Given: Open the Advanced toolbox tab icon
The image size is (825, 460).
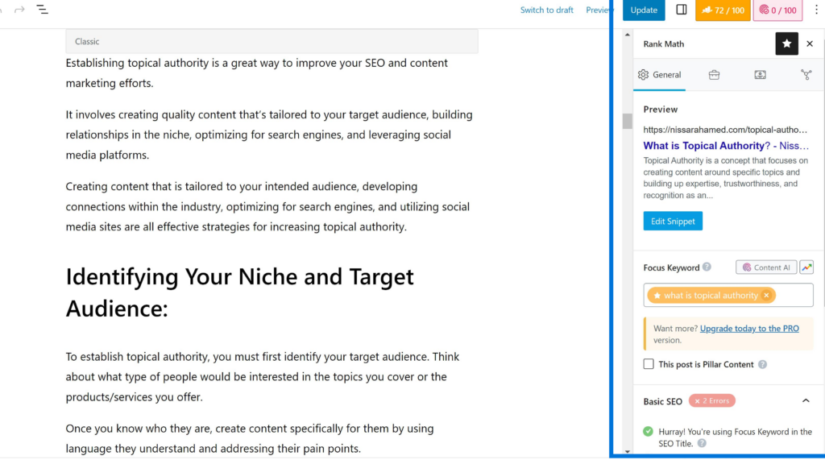Looking at the screenshot, I should point(714,75).
